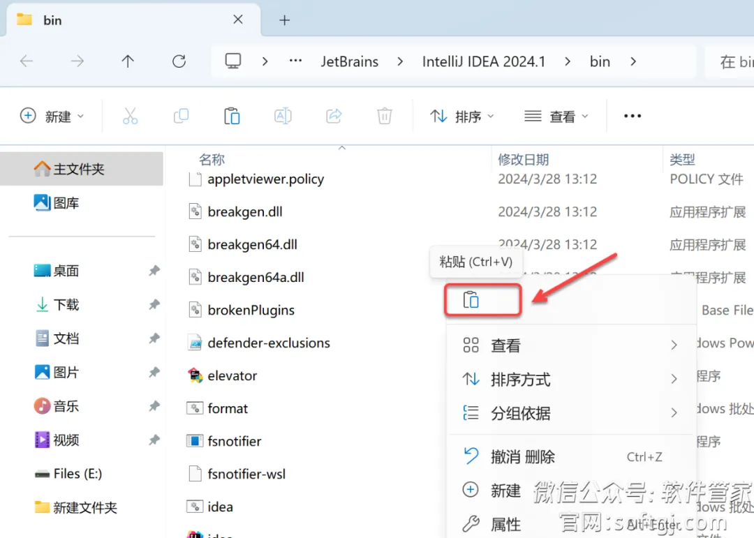Click bin breadcrumb in address bar
754x538 pixels.
[600, 61]
